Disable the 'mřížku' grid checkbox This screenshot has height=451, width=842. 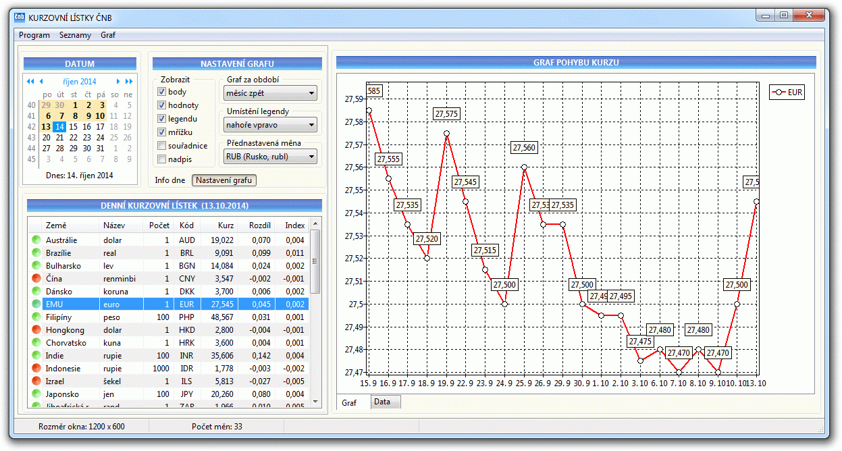(162, 132)
